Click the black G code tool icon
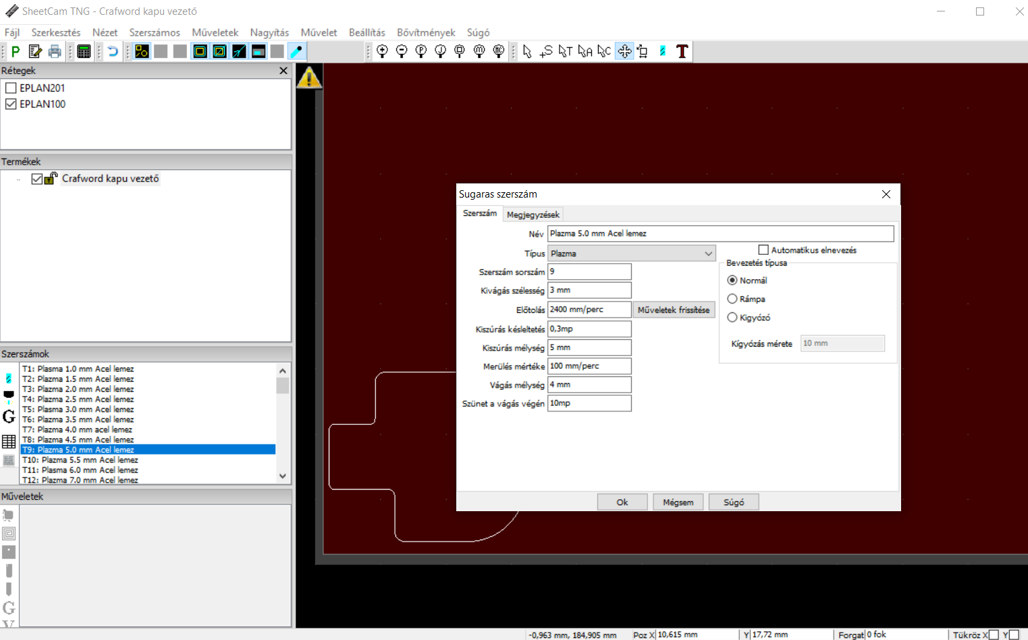Image resolution: width=1028 pixels, height=640 pixels. click(9, 416)
